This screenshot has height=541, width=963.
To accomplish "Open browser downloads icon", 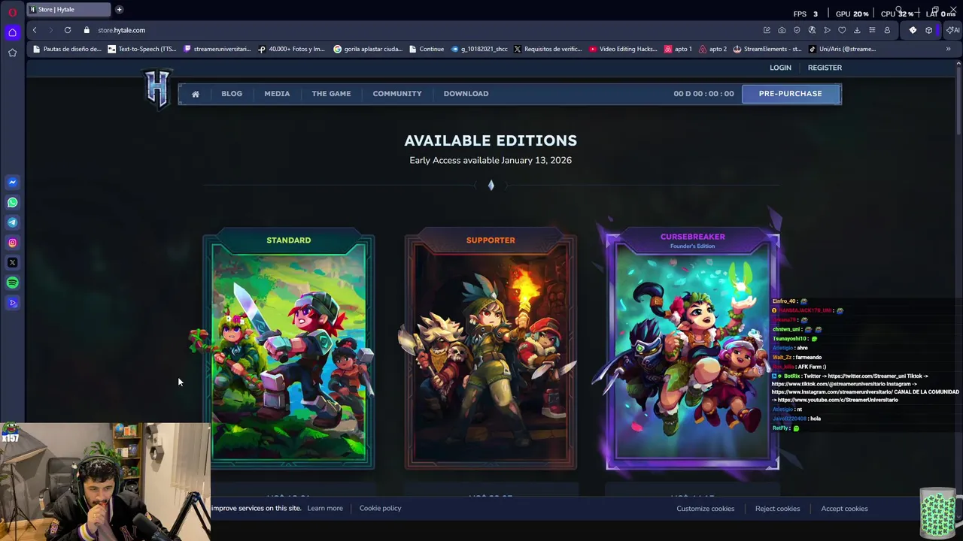I will point(857,30).
